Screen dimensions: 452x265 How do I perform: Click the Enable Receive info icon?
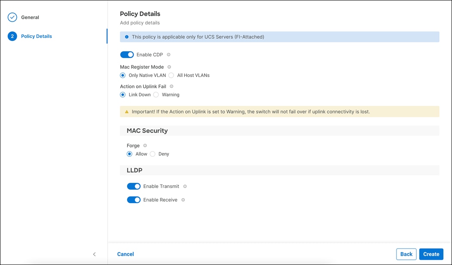(x=183, y=200)
